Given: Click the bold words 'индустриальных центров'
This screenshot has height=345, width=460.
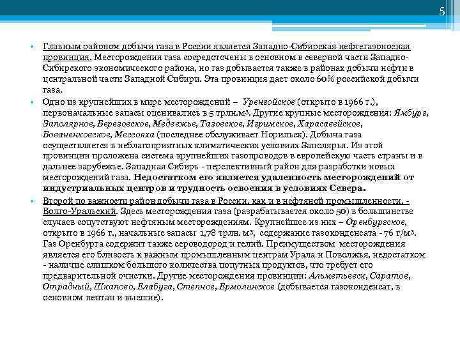Looking at the screenshot, I should click(x=105, y=188).
